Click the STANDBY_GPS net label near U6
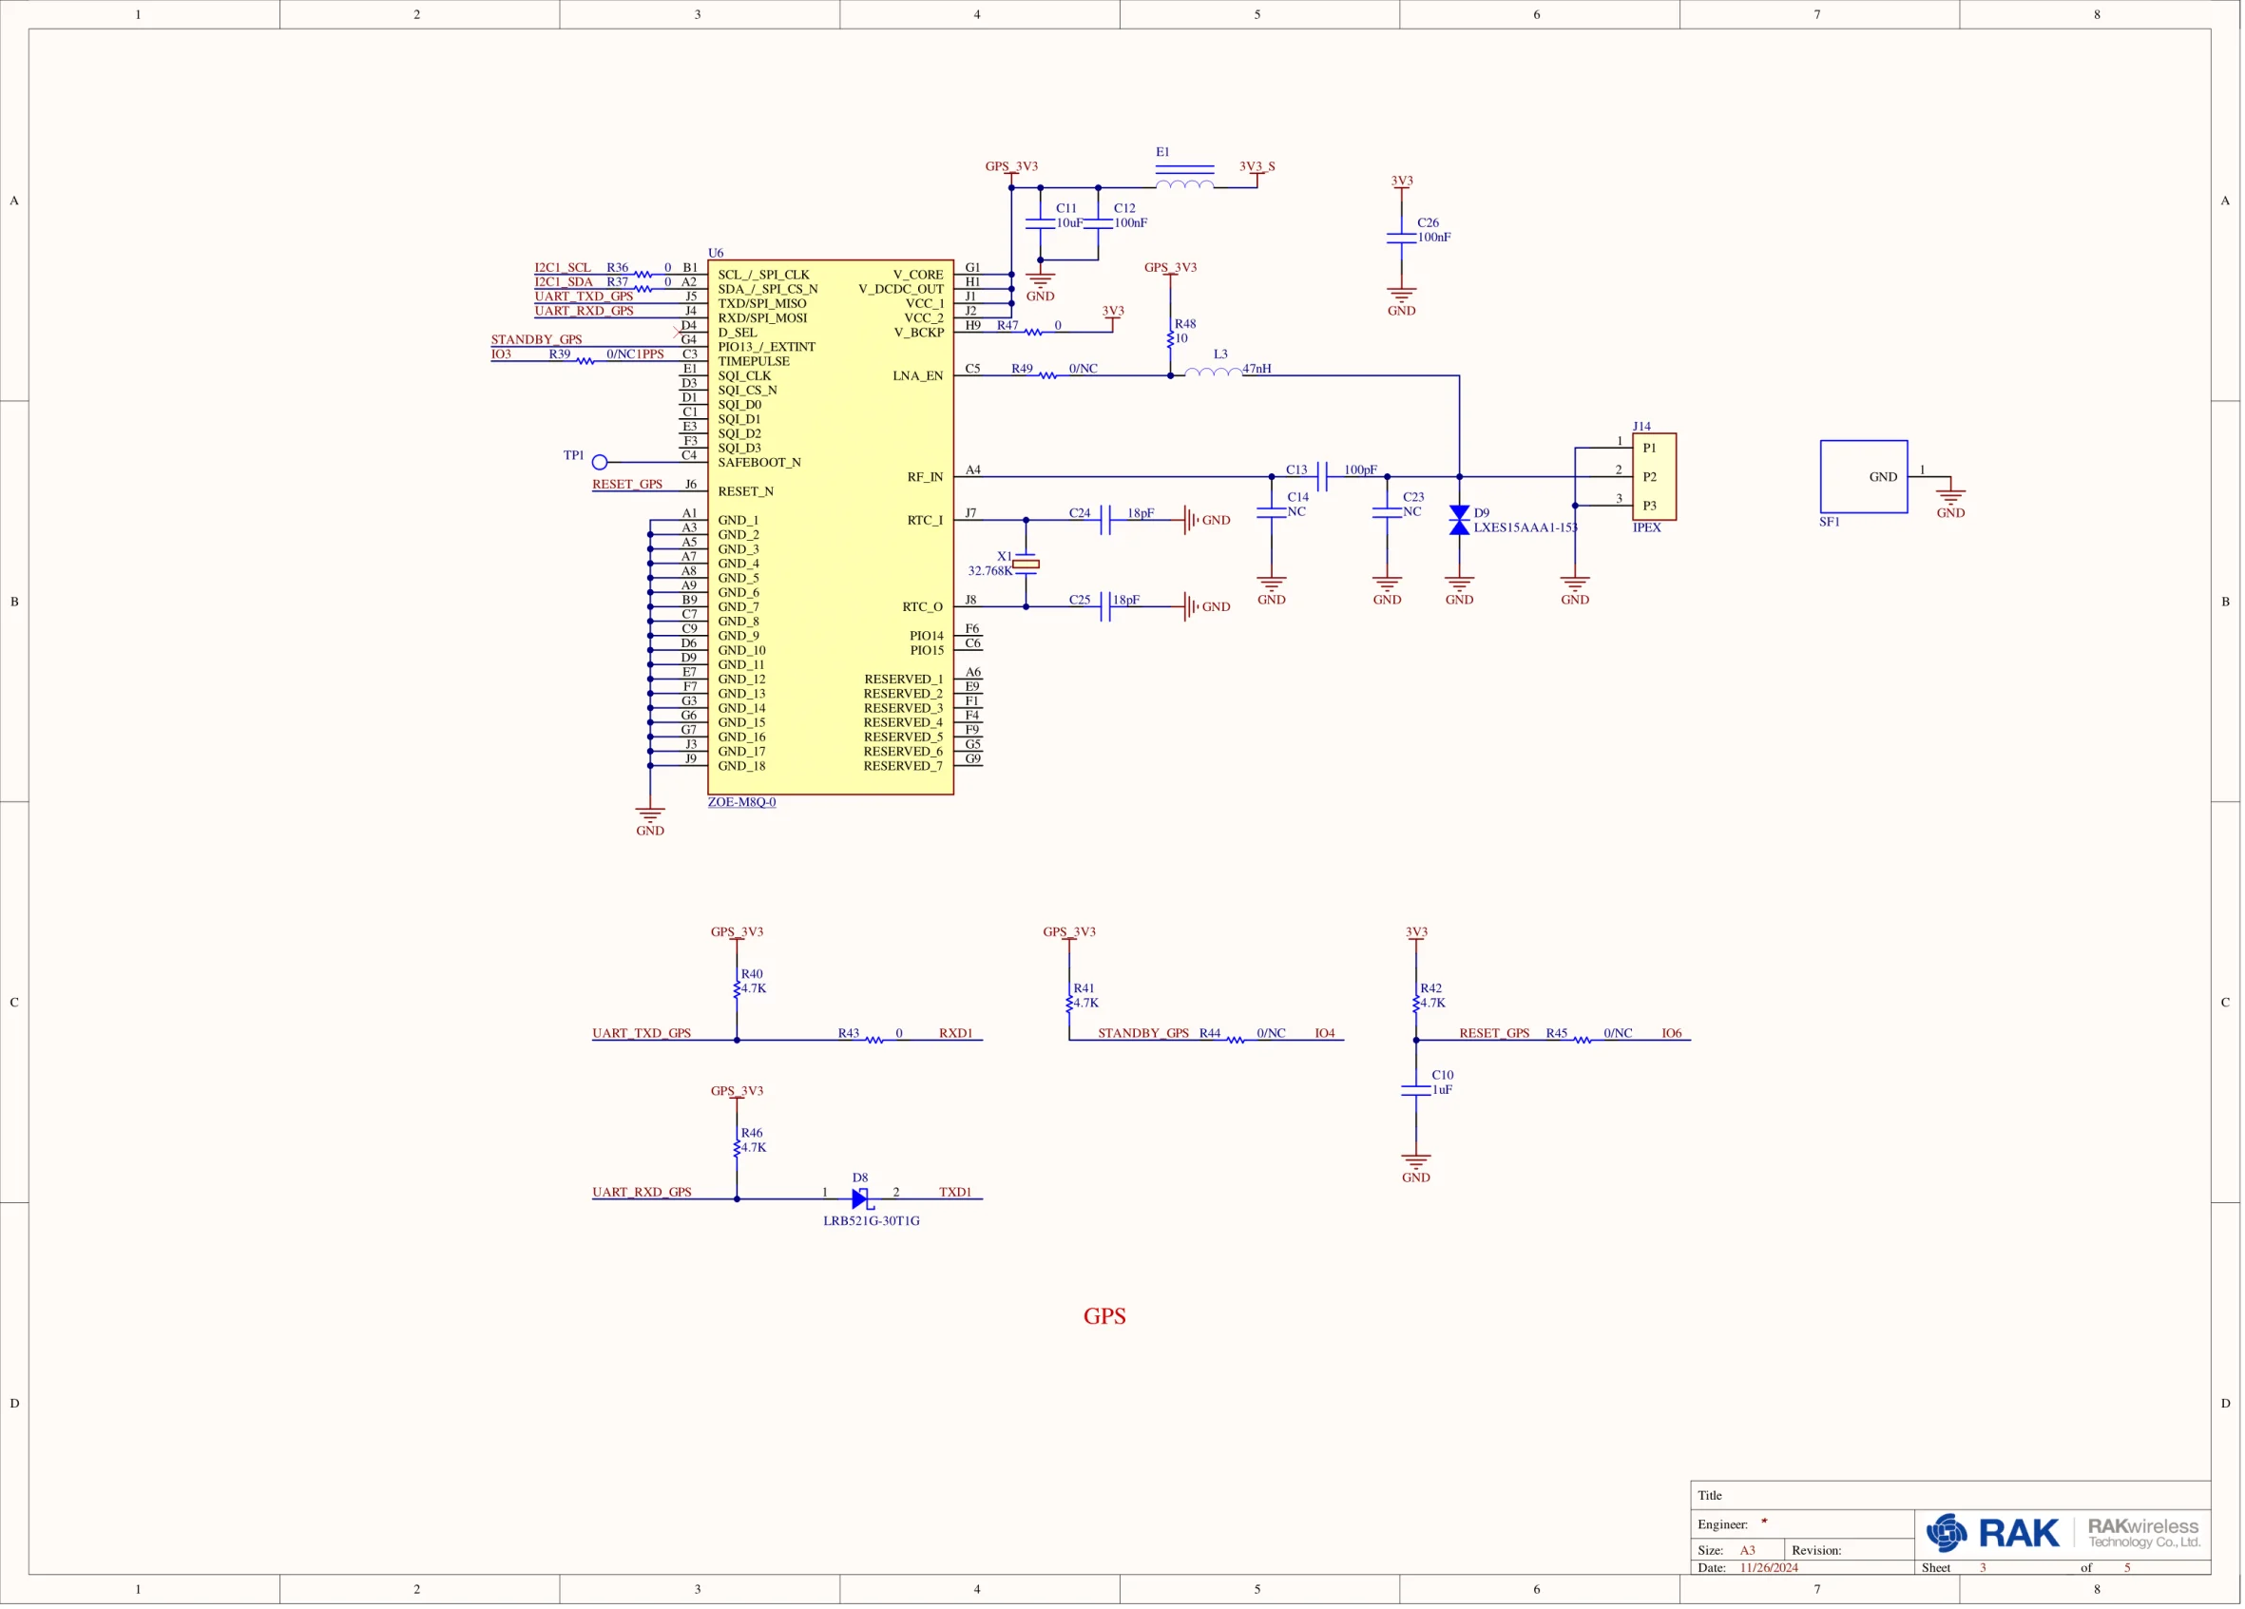The image size is (2245, 1609). coord(536,339)
